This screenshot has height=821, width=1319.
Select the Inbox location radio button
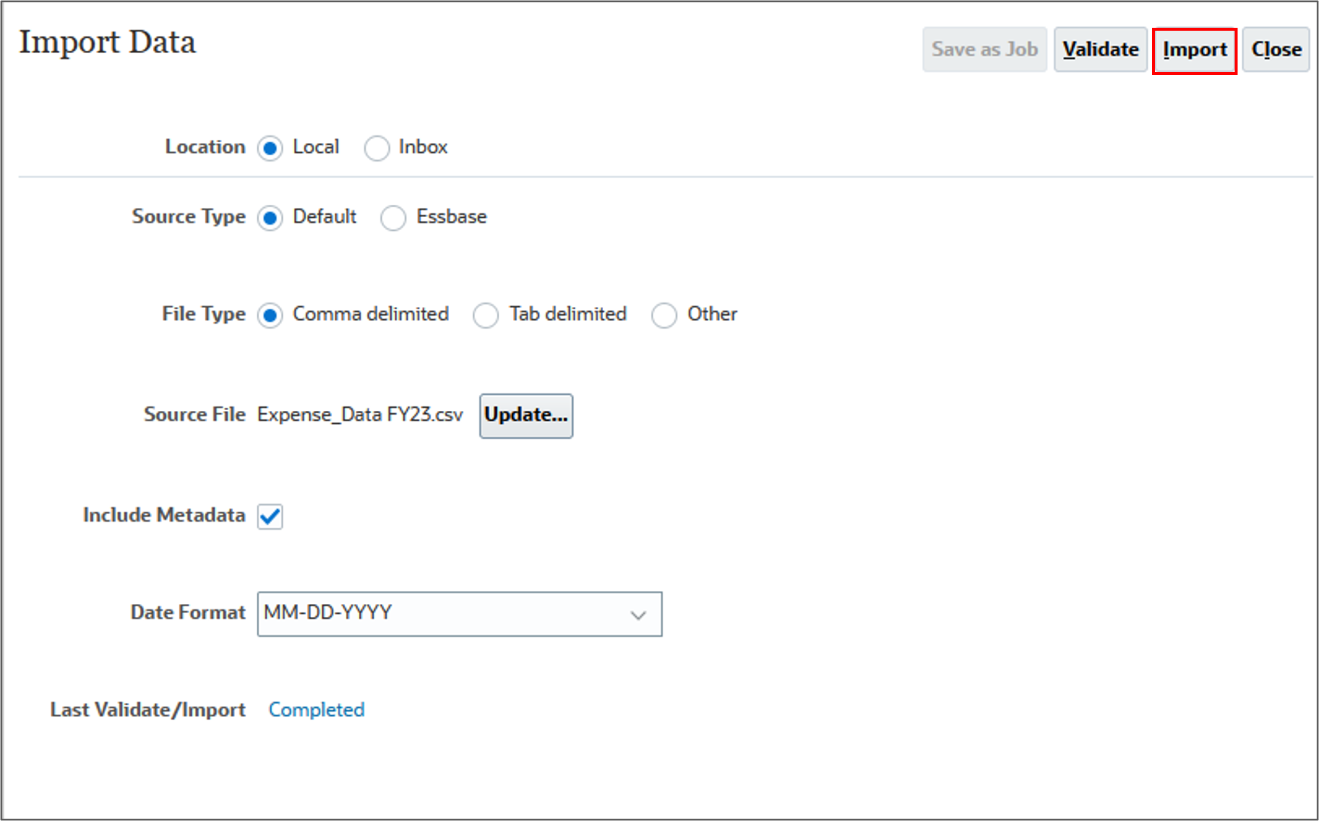(377, 148)
